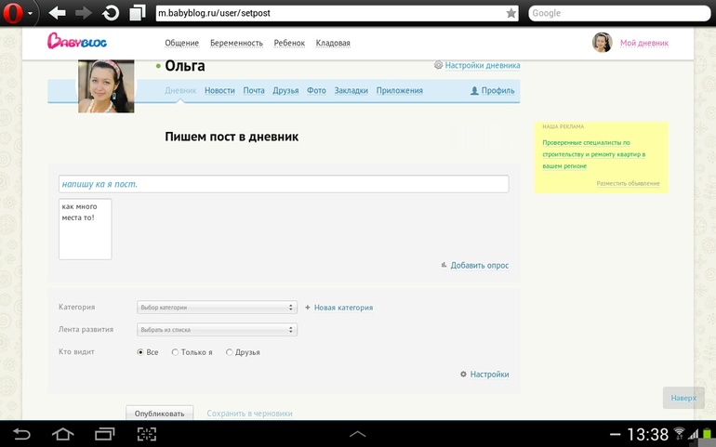The height and width of the screenshot is (447, 716).
Task: Click the Babyblog logo
Action: point(77,42)
